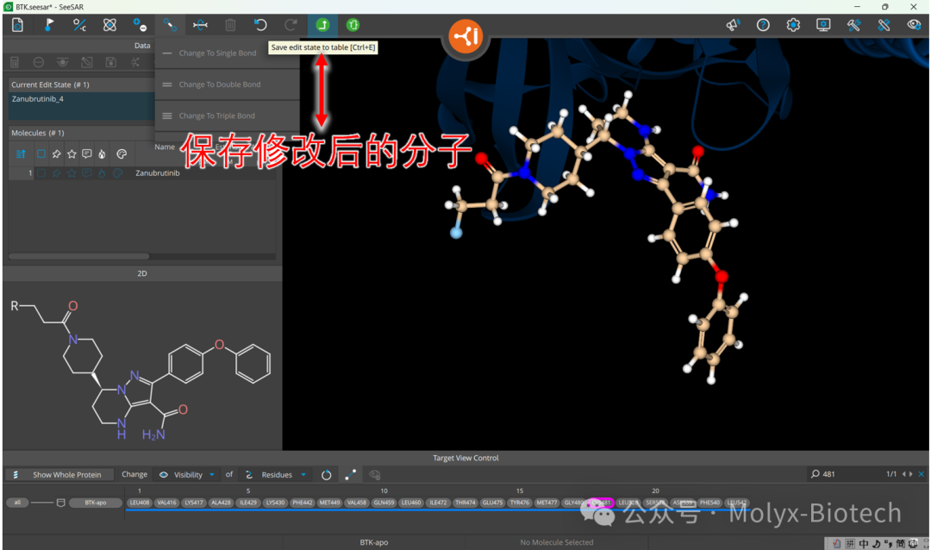The height and width of the screenshot is (550, 931).
Task: Select the bond editing tool icon
Action: (x=171, y=25)
